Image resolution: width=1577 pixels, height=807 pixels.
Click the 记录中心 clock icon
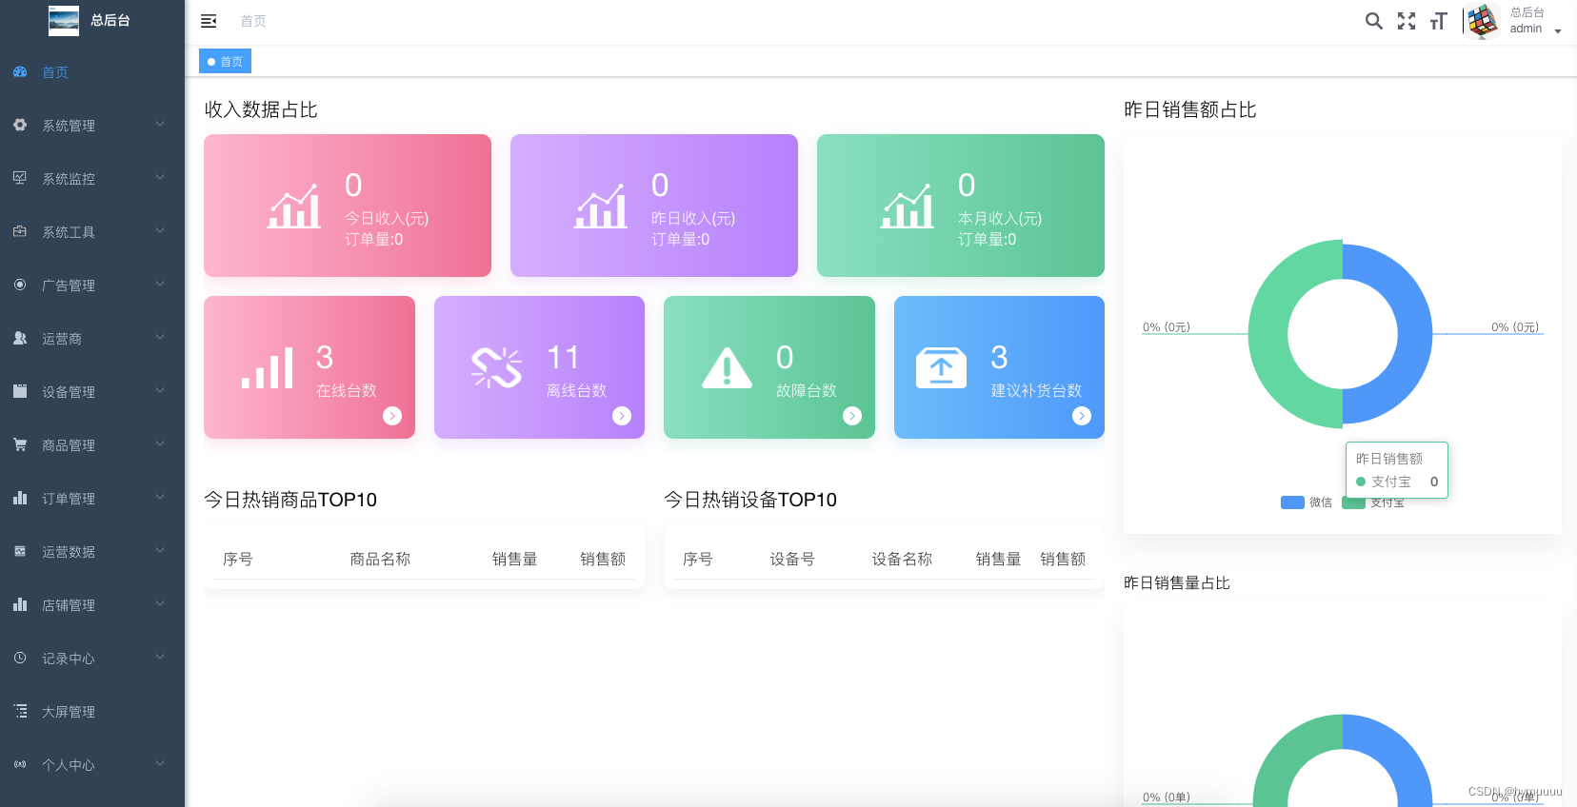(20, 658)
